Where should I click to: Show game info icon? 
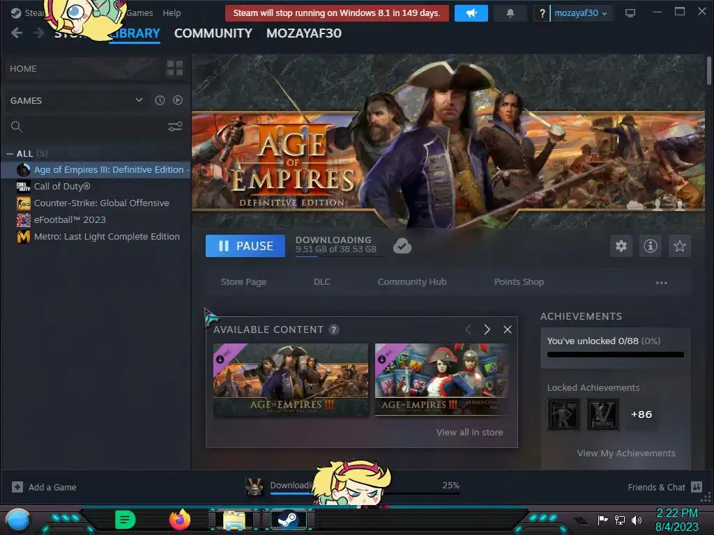click(x=651, y=246)
